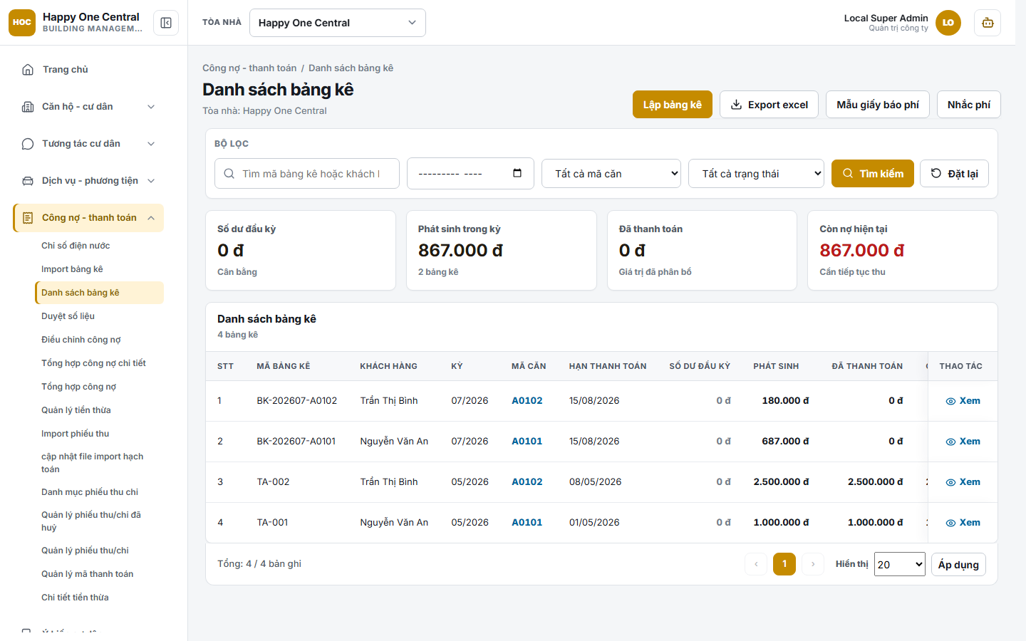The width and height of the screenshot is (1026, 641).
Task: Open the Tất cả trạng thái dropdown
Action: [x=756, y=174]
